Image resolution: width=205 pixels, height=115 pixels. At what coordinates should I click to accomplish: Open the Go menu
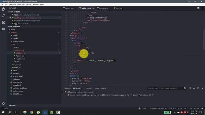(x=23, y=4)
